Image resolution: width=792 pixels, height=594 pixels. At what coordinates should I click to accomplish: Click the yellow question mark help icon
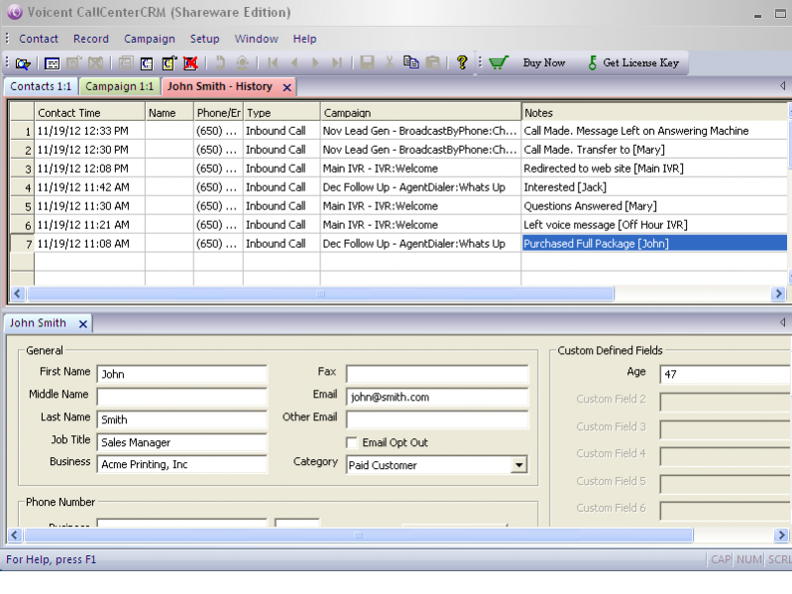pyautogui.click(x=462, y=63)
